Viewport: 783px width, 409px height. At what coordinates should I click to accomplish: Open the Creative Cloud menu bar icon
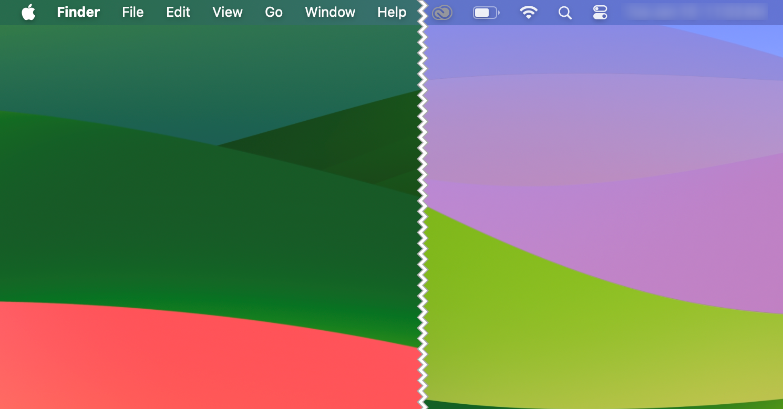pos(442,13)
